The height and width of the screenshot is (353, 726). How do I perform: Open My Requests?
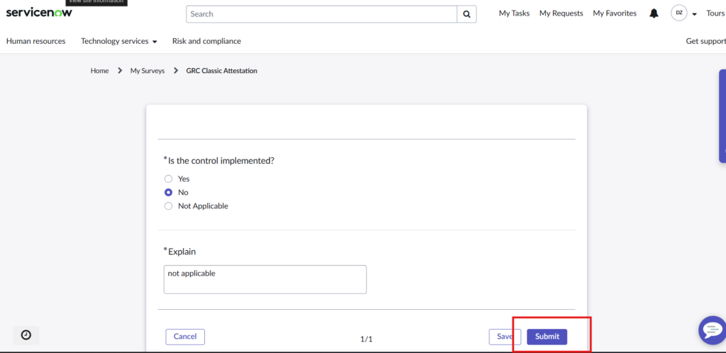(561, 13)
